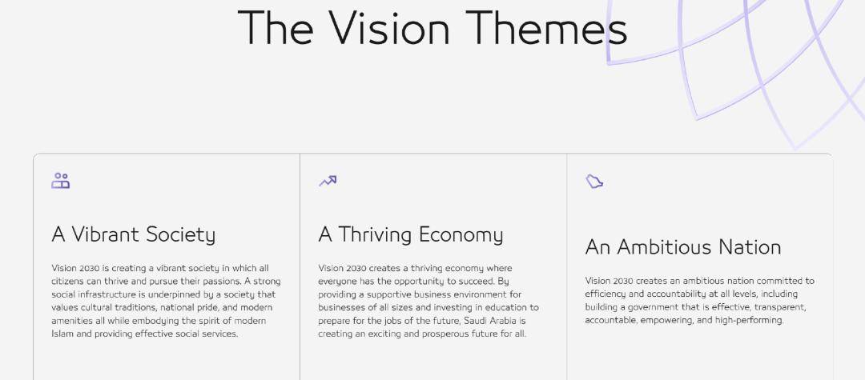The image size is (865, 380).
Task: Click the Vibrant Society description paragraph
Action: coord(165,301)
